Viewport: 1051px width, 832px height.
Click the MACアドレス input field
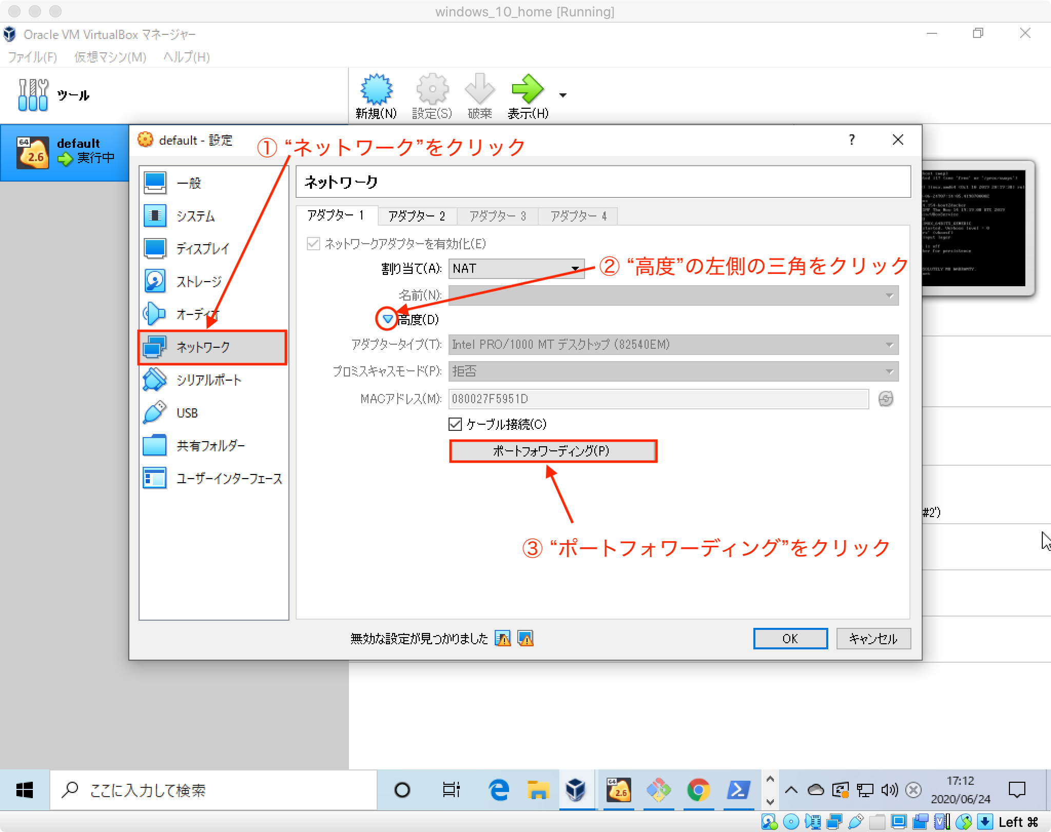tap(658, 399)
